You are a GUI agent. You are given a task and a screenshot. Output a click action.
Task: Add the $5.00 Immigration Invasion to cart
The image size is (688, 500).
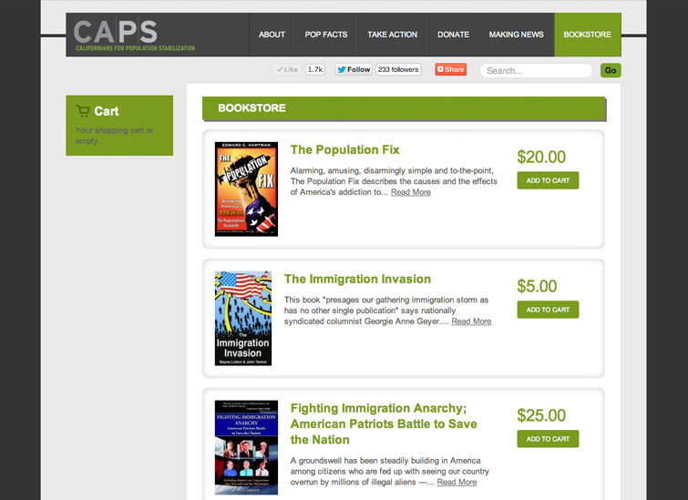(x=548, y=310)
